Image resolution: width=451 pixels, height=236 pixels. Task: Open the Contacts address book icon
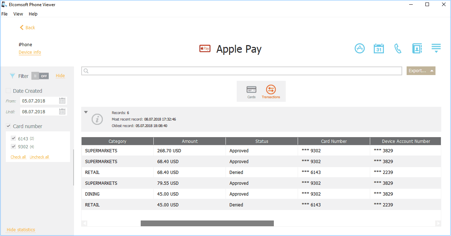417,48
